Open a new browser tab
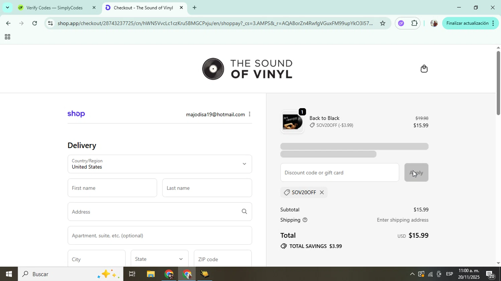Image resolution: width=501 pixels, height=281 pixels. [194, 8]
